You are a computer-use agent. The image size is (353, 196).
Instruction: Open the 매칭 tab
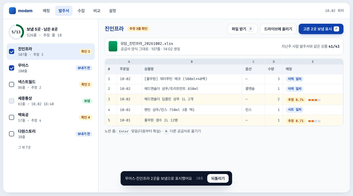pos(46,11)
